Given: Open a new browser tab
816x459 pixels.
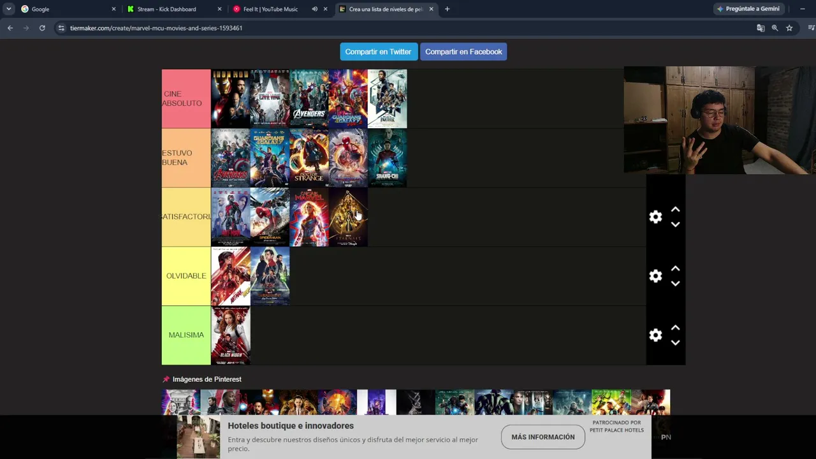Looking at the screenshot, I should [447, 9].
